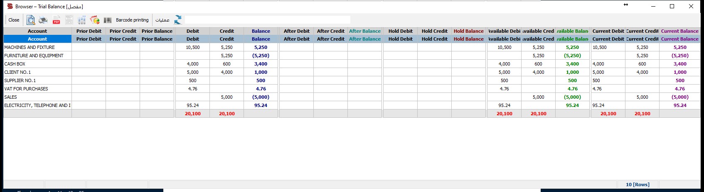Click top Prior Debit column header
The image size is (704, 192).
click(89, 31)
